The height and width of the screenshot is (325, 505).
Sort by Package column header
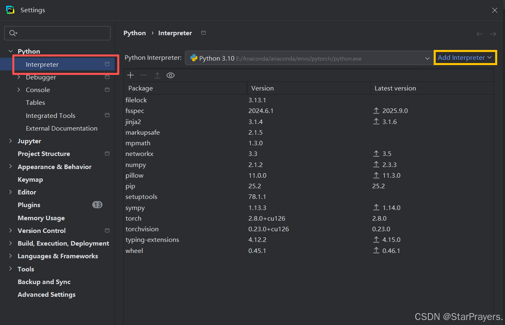185,88
